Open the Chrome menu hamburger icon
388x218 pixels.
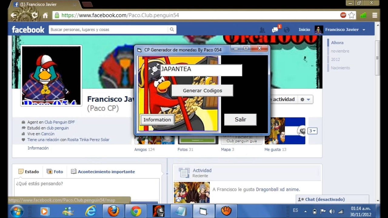click(x=374, y=15)
